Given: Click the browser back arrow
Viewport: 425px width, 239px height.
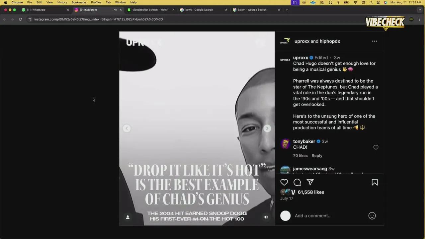Looking at the screenshot, I should [x=5, y=19].
